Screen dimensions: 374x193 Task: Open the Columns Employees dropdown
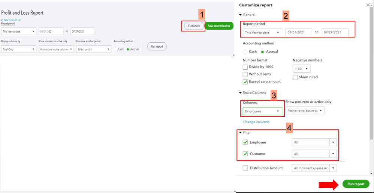[262, 111]
